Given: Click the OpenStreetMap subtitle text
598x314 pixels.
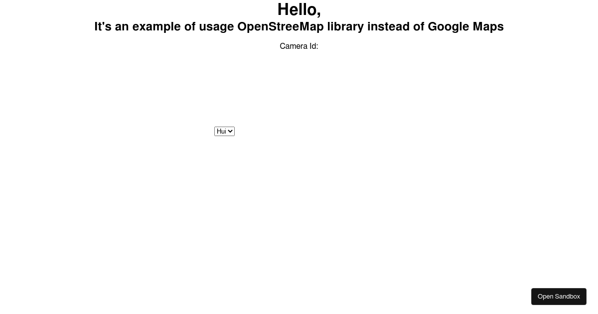Looking at the screenshot, I should tap(299, 26).
